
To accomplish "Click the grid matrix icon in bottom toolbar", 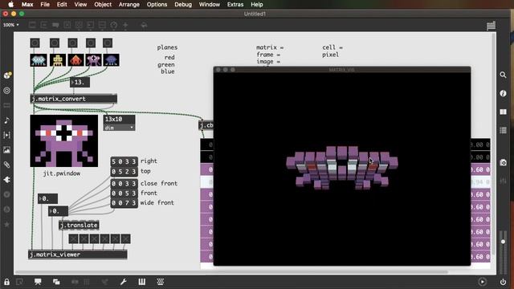I will tap(161, 282).
